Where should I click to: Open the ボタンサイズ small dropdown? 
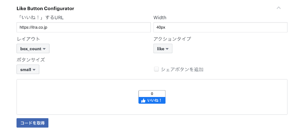point(28,69)
